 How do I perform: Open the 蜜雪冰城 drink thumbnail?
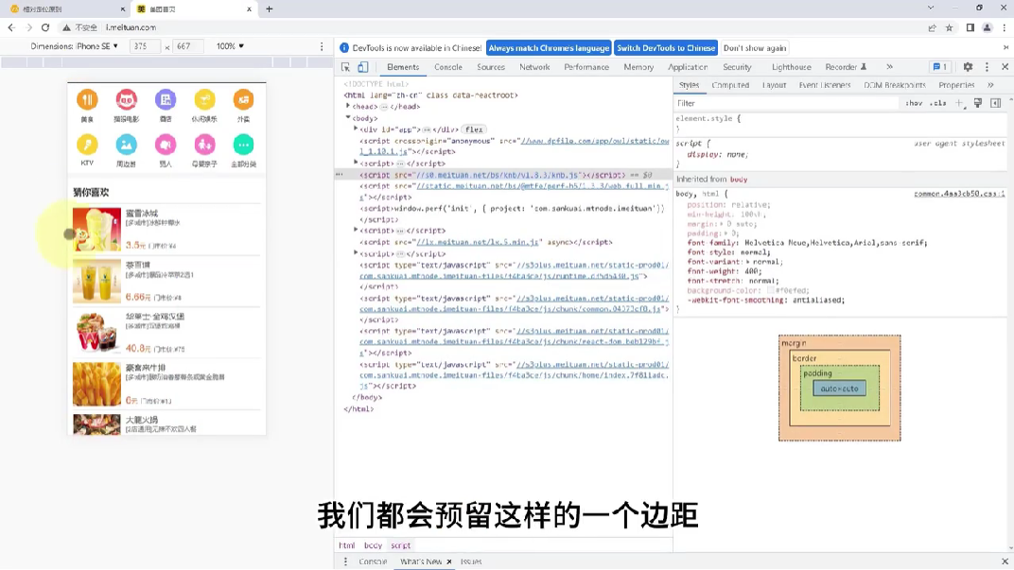click(x=96, y=230)
